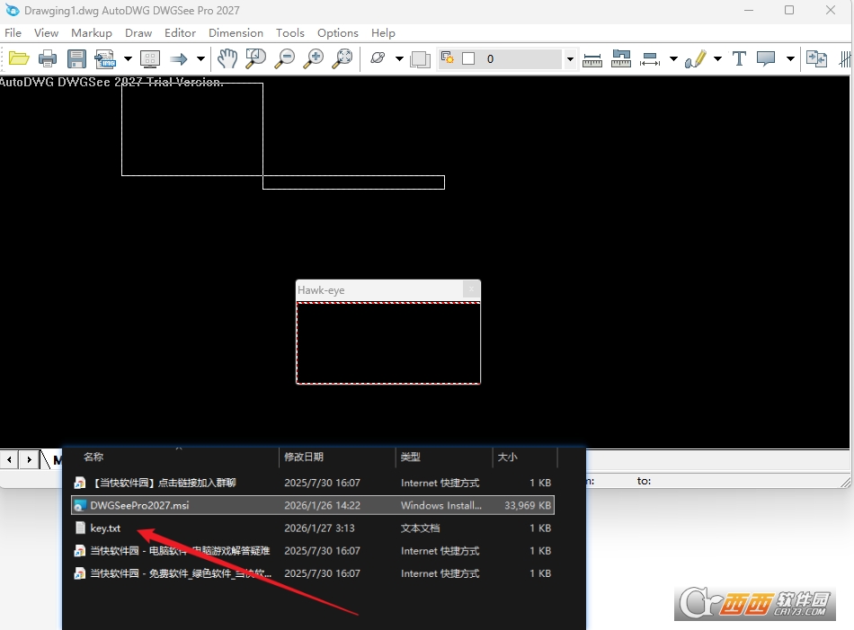The image size is (854, 630).
Task: Sort files by 类型 column header
Action: coord(410,457)
